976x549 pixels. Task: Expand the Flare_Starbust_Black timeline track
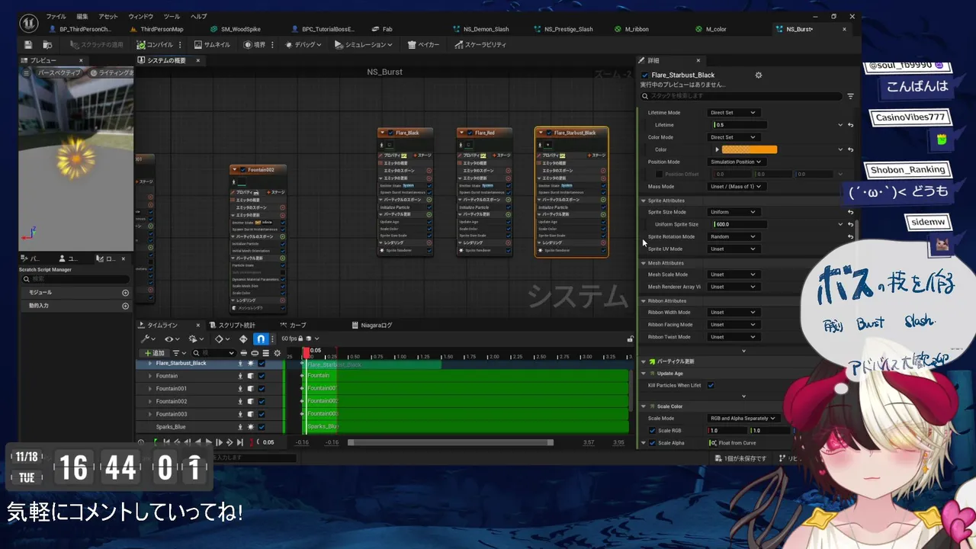coord(149,364)
